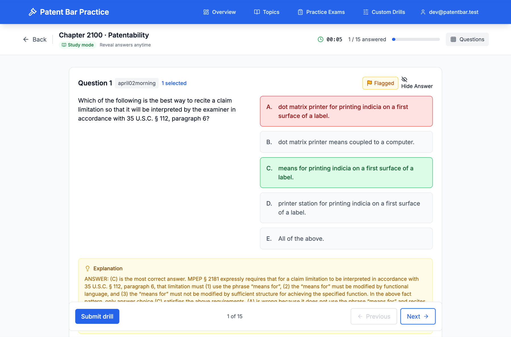Click the Overview grid icon
The image size is (511, 337).
point(206,12)
